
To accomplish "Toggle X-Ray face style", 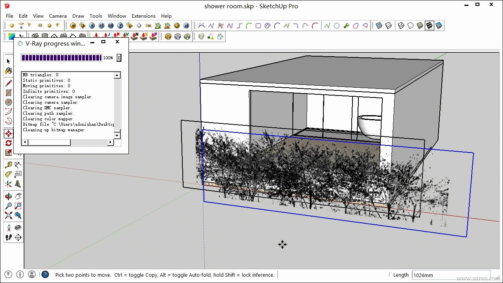I will point(379,26).
